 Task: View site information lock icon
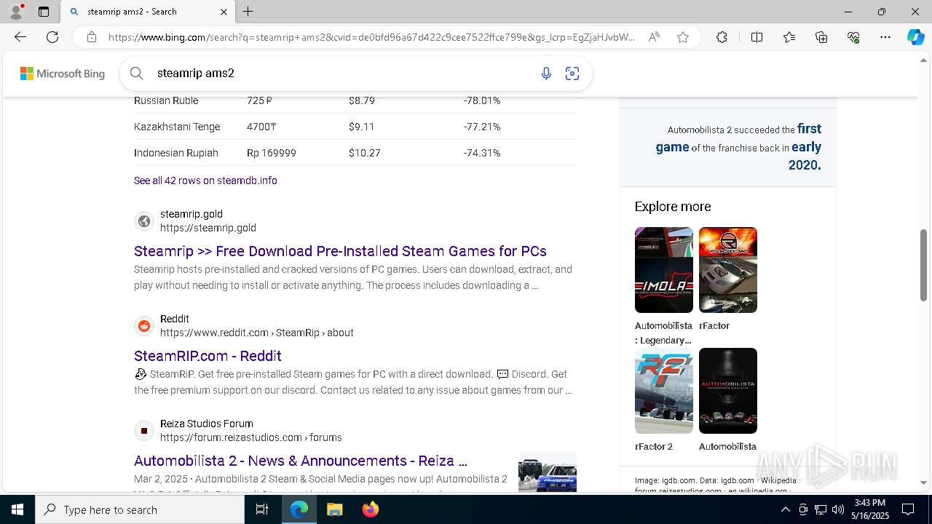click(91, 37)
